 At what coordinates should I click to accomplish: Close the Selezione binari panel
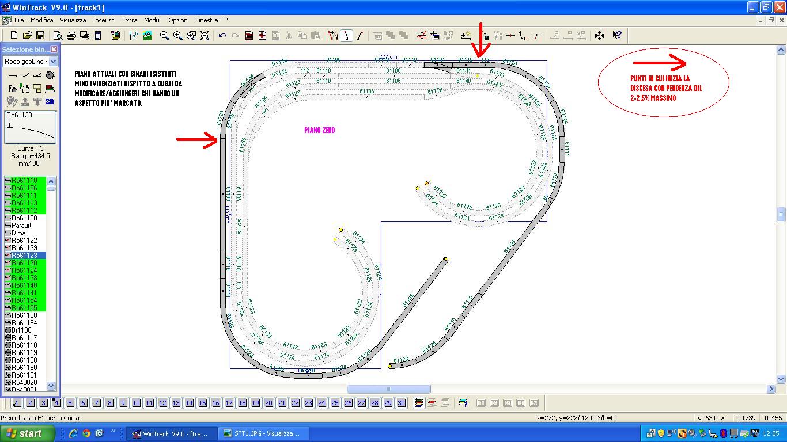pos(54,49)
